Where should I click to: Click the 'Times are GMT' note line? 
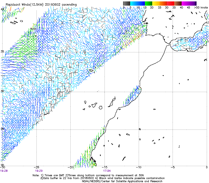[88, 175]
